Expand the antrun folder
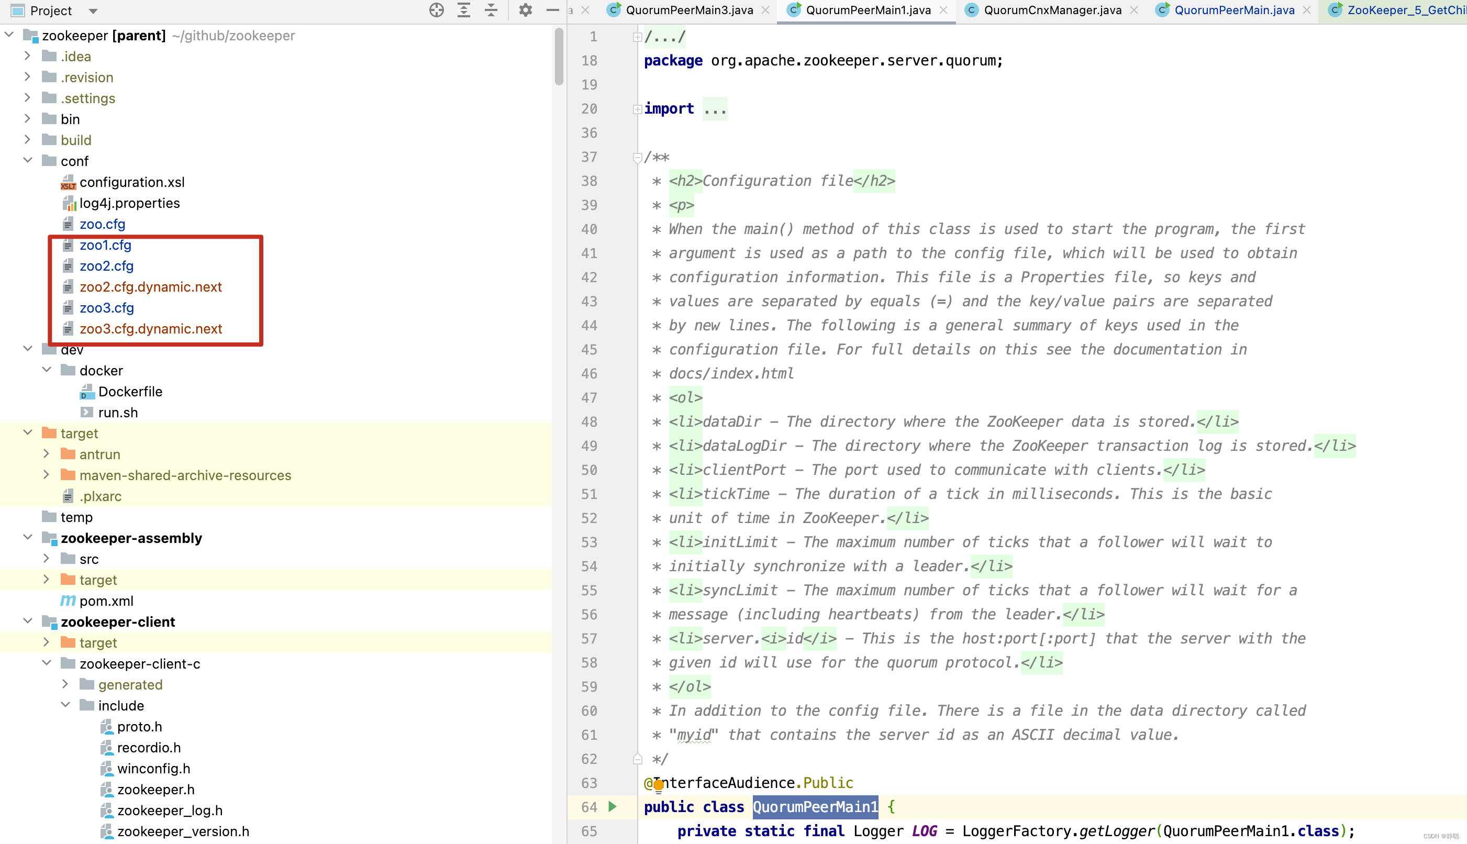 point(47,453)
